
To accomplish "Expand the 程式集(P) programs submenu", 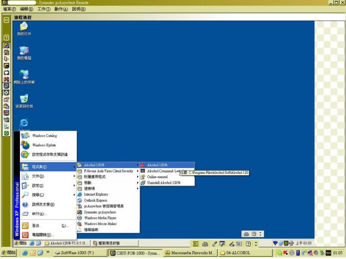I will [x=48, y=167].
